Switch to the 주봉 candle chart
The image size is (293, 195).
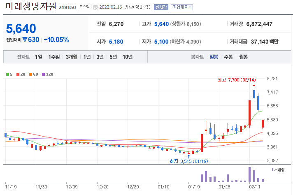pyautogui.click(x=228, y=57)
